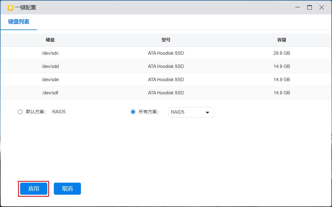332x207 pixels.
Task: Select the /dev/sdc disk path cell
Action: 50,53
